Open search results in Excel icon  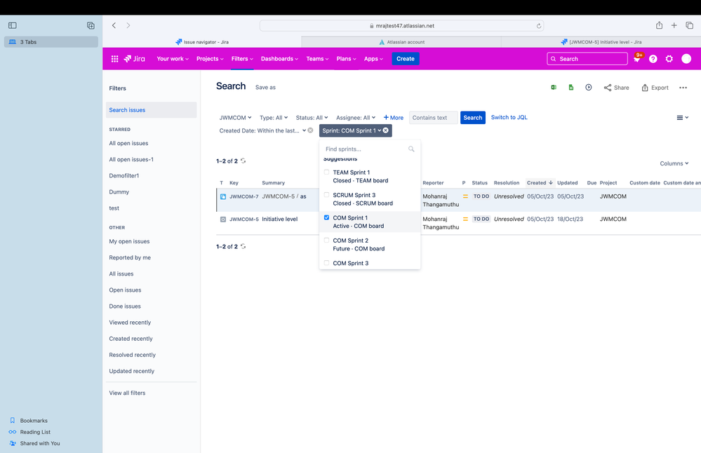pos(554,88)
